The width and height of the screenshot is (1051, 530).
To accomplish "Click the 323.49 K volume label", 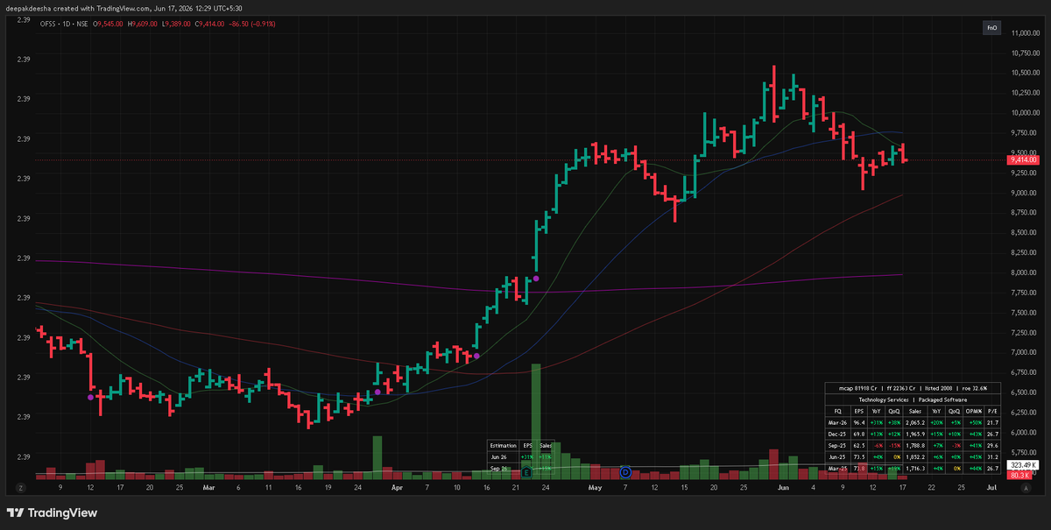I will point(1021,464).
